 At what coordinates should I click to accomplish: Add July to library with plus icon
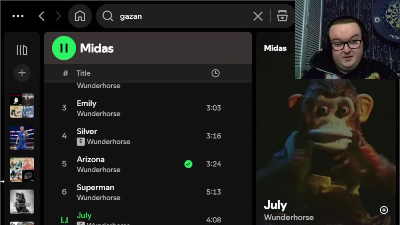384,210
